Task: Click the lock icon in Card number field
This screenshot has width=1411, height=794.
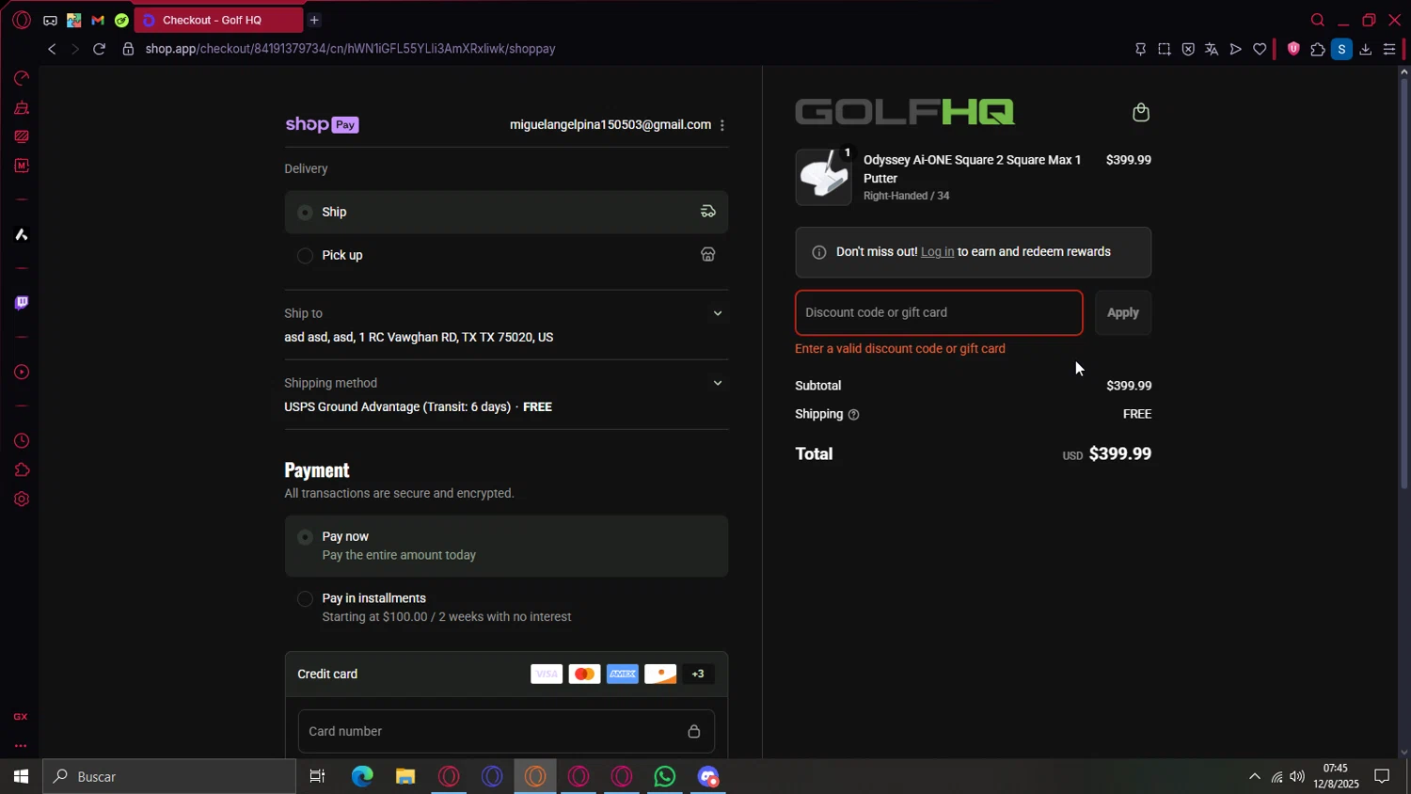Action: [x=694, y=731]
